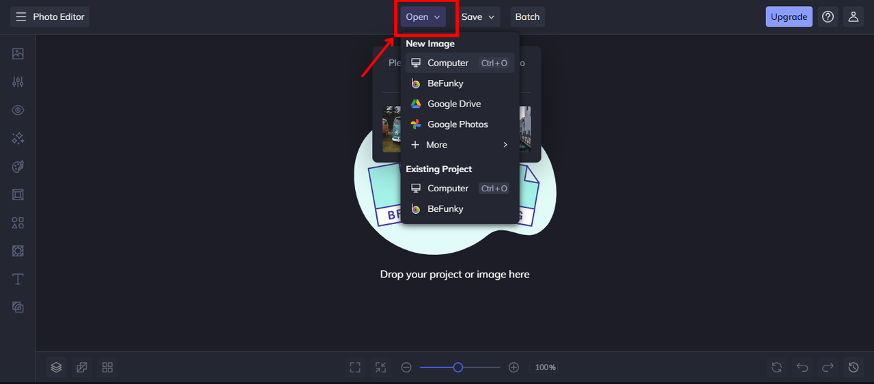This screenshot has width=874, height=384.
Task: Click 'Drop your project or image here' text
Action: [455, 274]
